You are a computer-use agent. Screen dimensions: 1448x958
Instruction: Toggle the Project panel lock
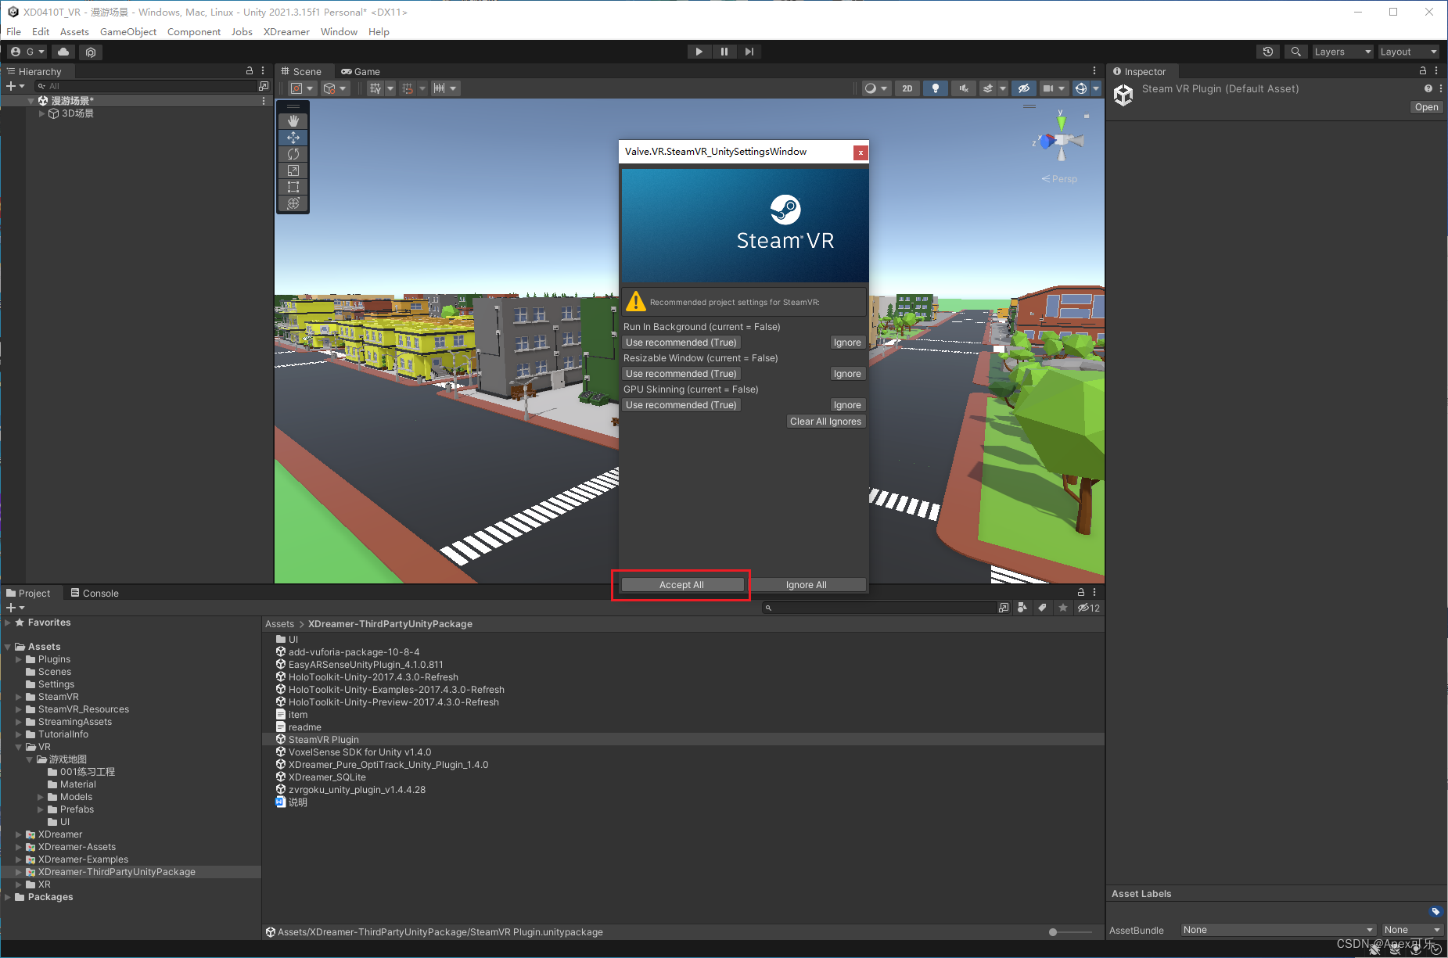coord(1081,593)
